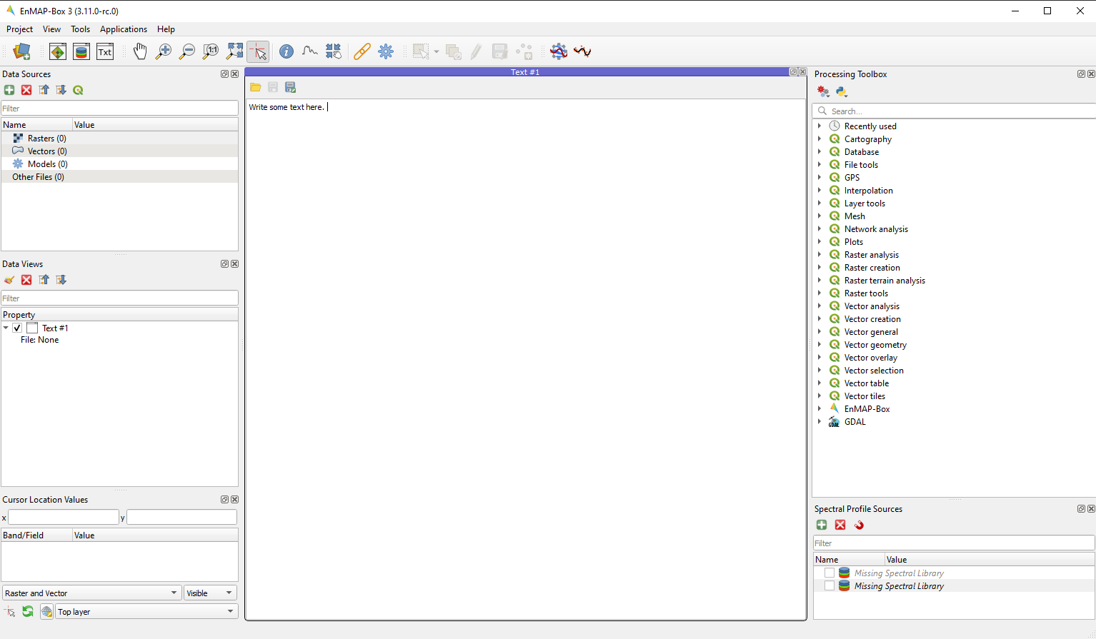Expand the Recently used toolbox group
1096x639 pixels.
(x=819, y=126)
